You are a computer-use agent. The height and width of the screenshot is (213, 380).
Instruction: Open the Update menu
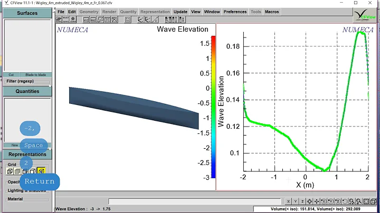click(180, 12)
